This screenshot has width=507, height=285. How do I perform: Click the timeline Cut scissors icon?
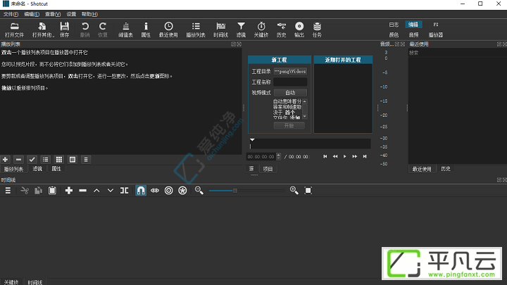point(24,191)
